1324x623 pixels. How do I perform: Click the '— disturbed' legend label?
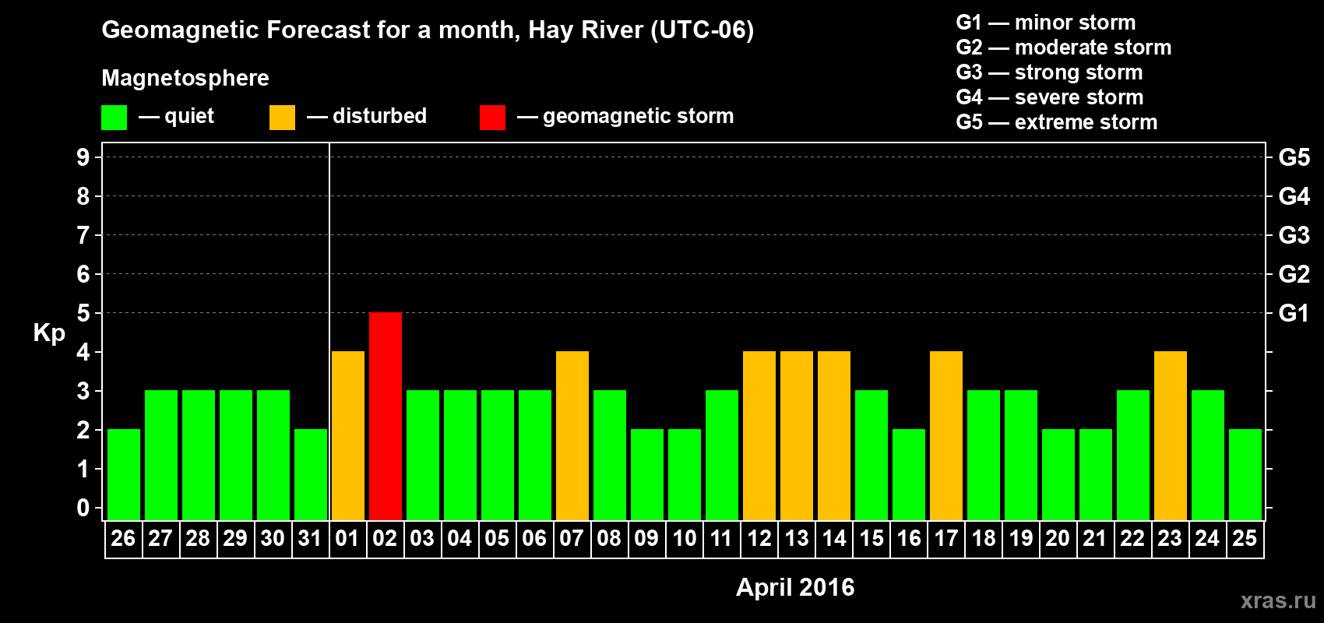367,116
